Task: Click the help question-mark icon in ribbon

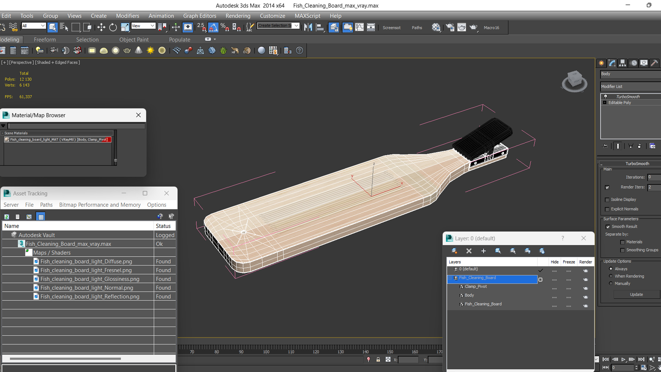Action: (x=300, y=51)
